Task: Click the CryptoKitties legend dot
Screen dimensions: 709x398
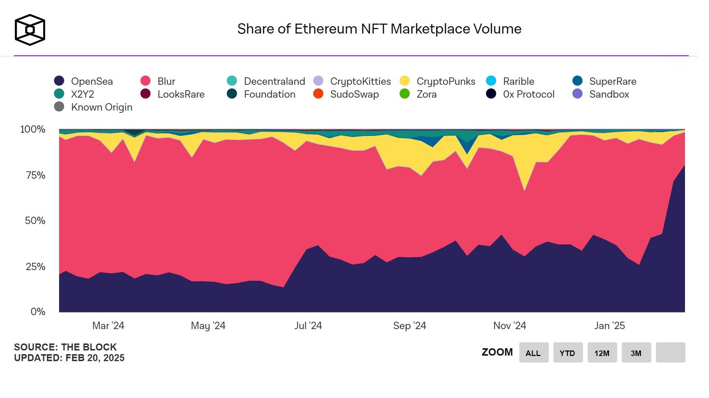Action: coord(318,81)
